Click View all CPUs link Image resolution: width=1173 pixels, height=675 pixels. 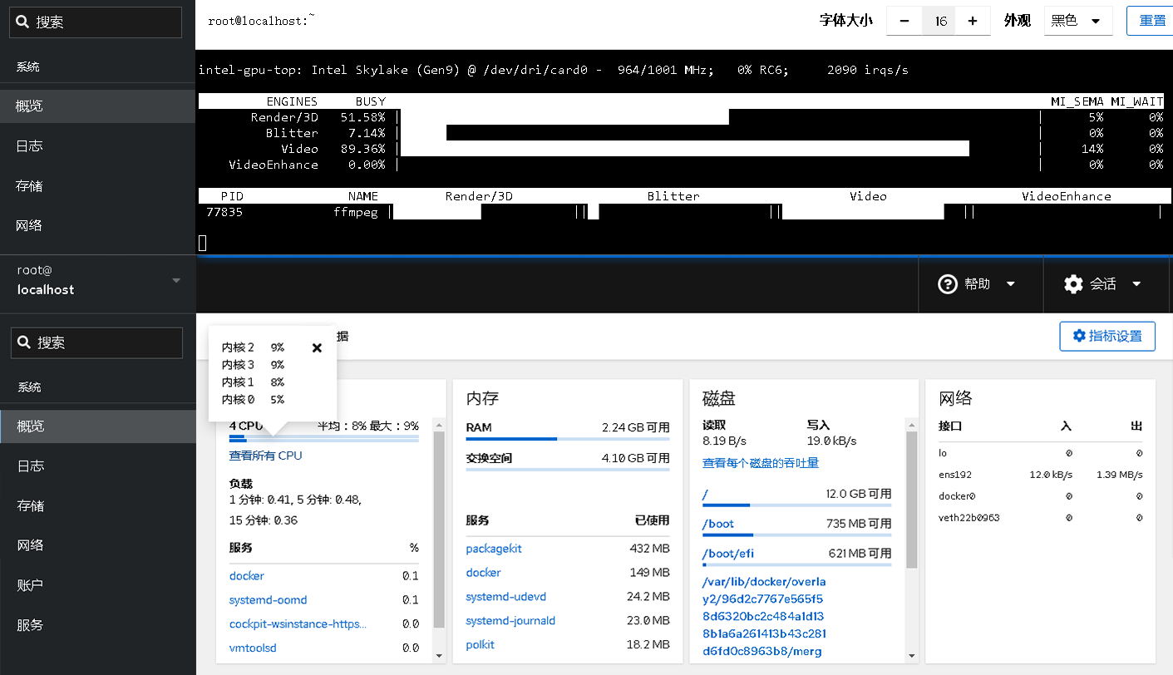tap(266, 456)
